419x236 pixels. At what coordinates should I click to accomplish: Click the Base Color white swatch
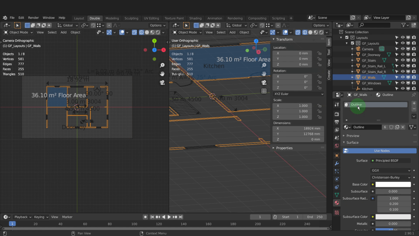(x=393, y=184)
